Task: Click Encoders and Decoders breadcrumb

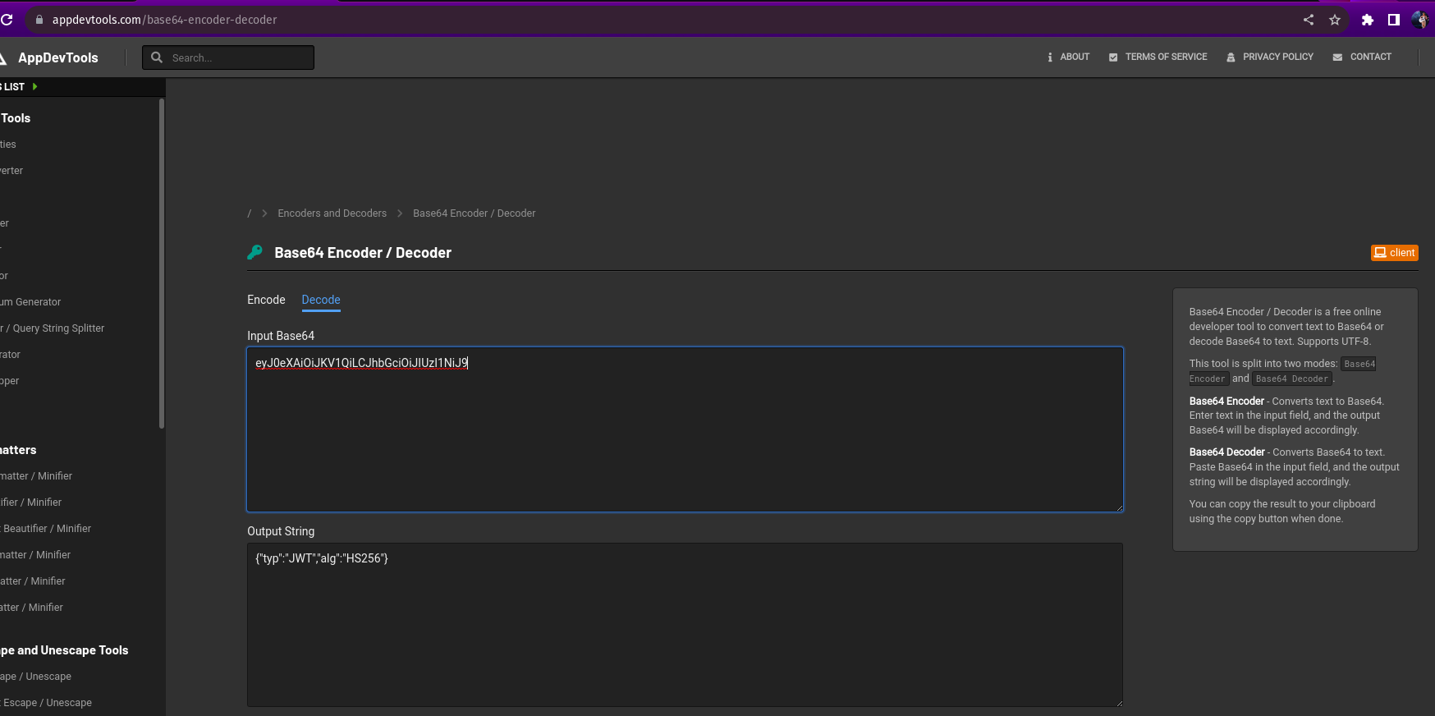Action: click(x=332, y=213)
